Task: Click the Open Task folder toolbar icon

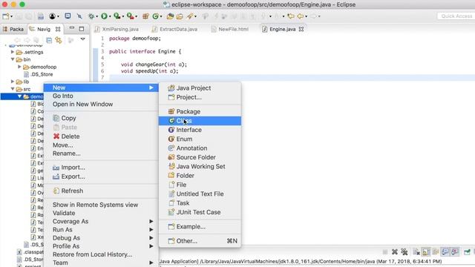Action: click(180, 16)
